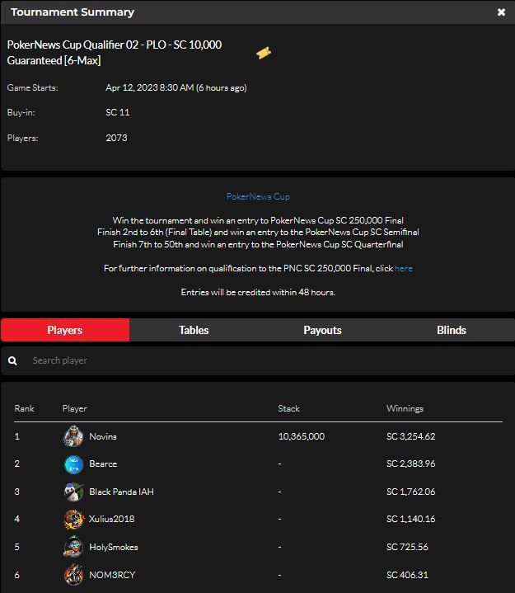Click the Stack column header
The image size is (515, 593).
pos(288,408)
